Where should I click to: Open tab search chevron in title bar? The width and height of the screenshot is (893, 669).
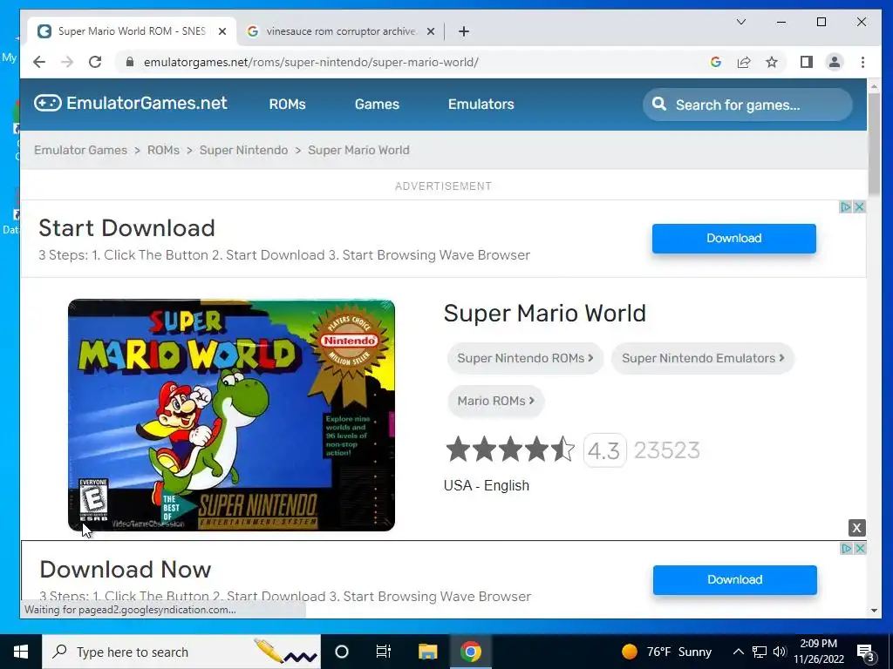pos(741,22)
